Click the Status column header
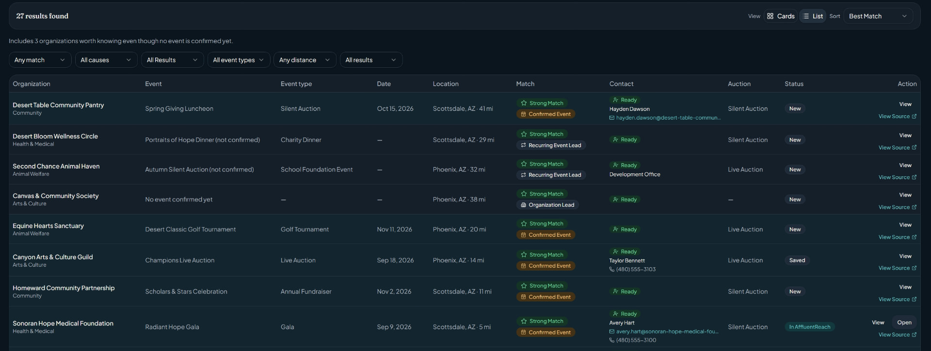 point(794,84)
